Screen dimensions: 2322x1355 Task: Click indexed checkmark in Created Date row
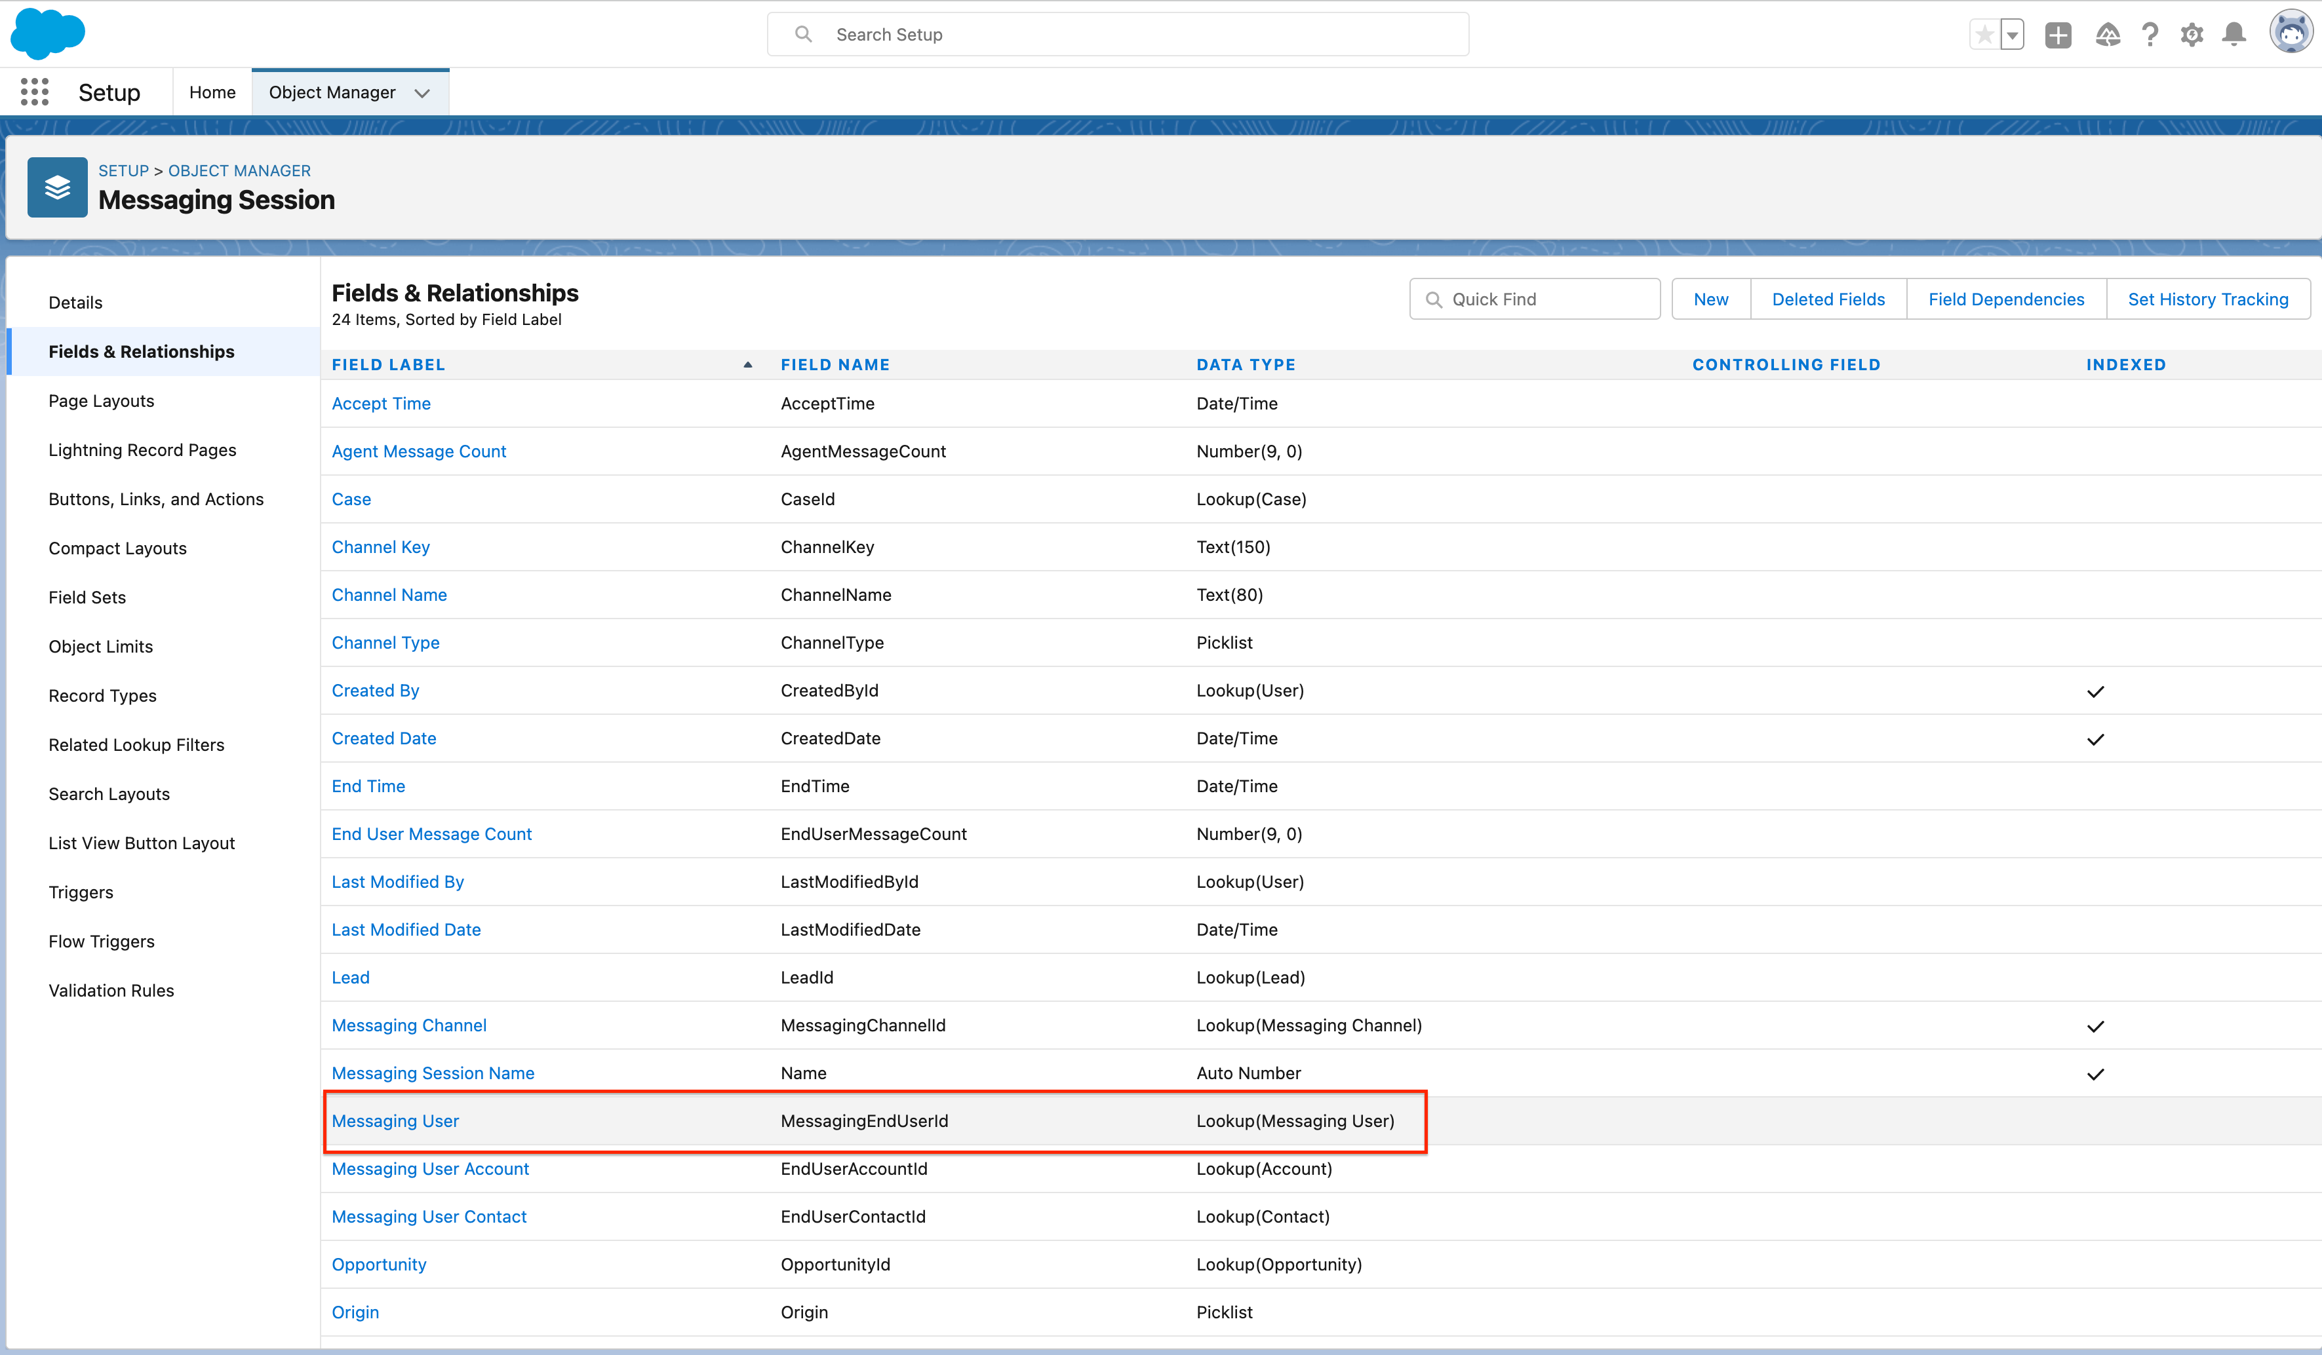[x=2095, y=740]
